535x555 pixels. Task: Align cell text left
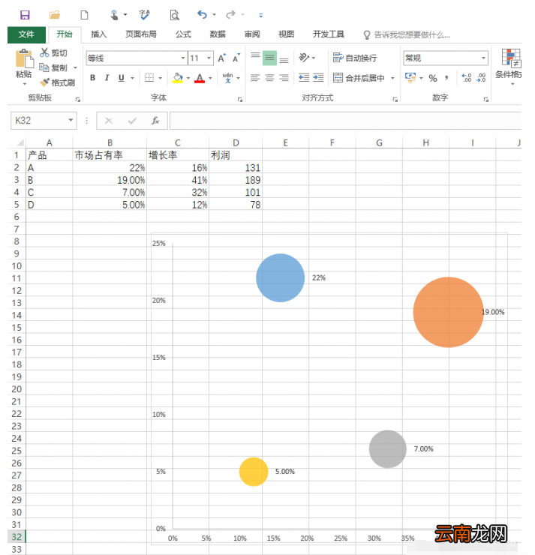click(x=255, y=78)
